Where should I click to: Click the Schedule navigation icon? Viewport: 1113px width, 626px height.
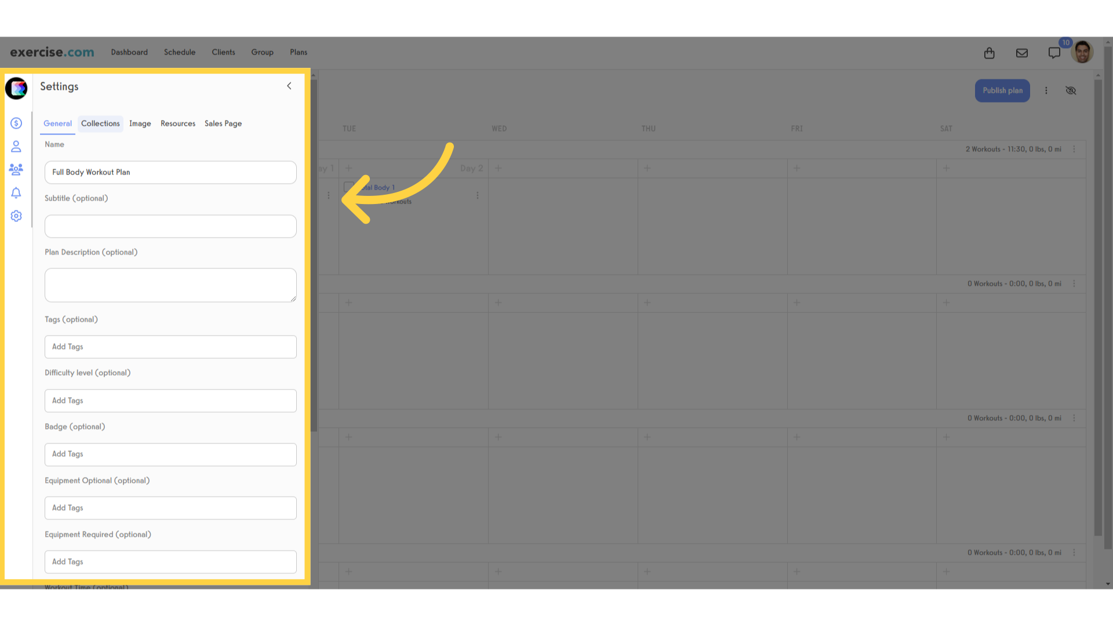click(180, 52)
